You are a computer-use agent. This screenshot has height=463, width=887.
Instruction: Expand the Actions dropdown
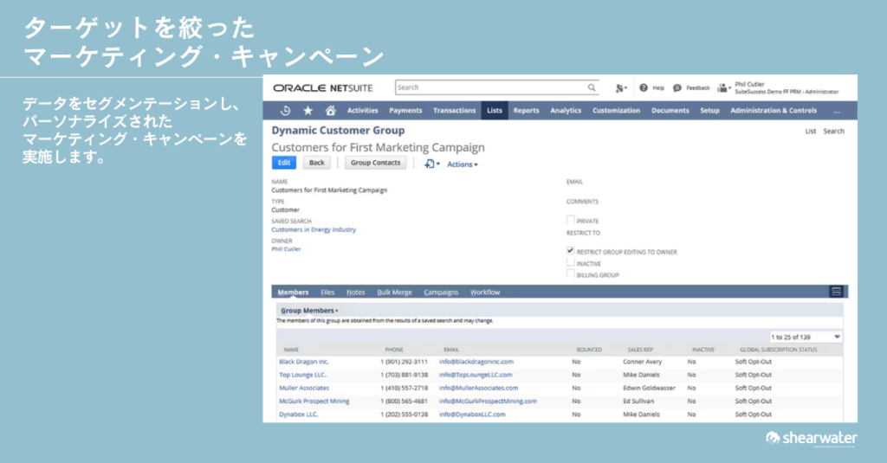pyautogui.click(x=463, y=164)
